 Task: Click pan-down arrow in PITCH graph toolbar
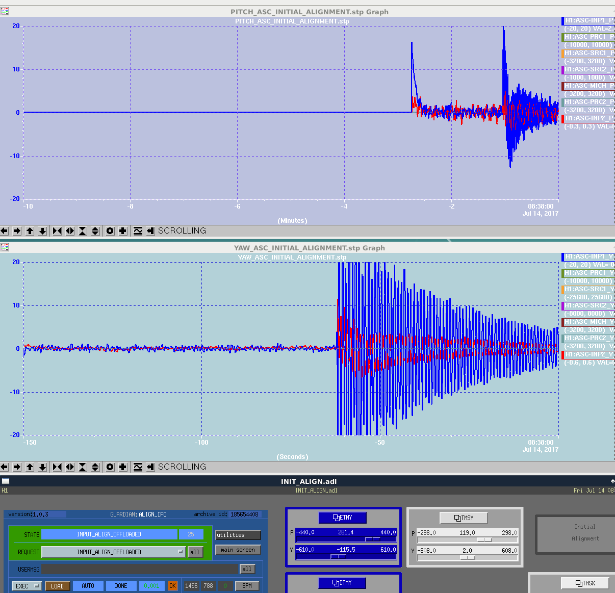click(43, 231)
